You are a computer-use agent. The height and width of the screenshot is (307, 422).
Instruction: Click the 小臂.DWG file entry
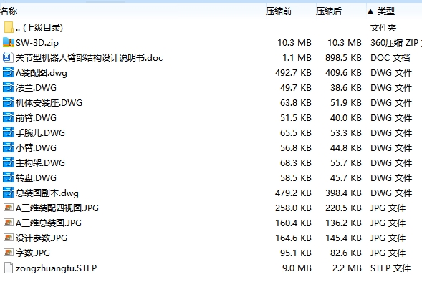point(36,148)
